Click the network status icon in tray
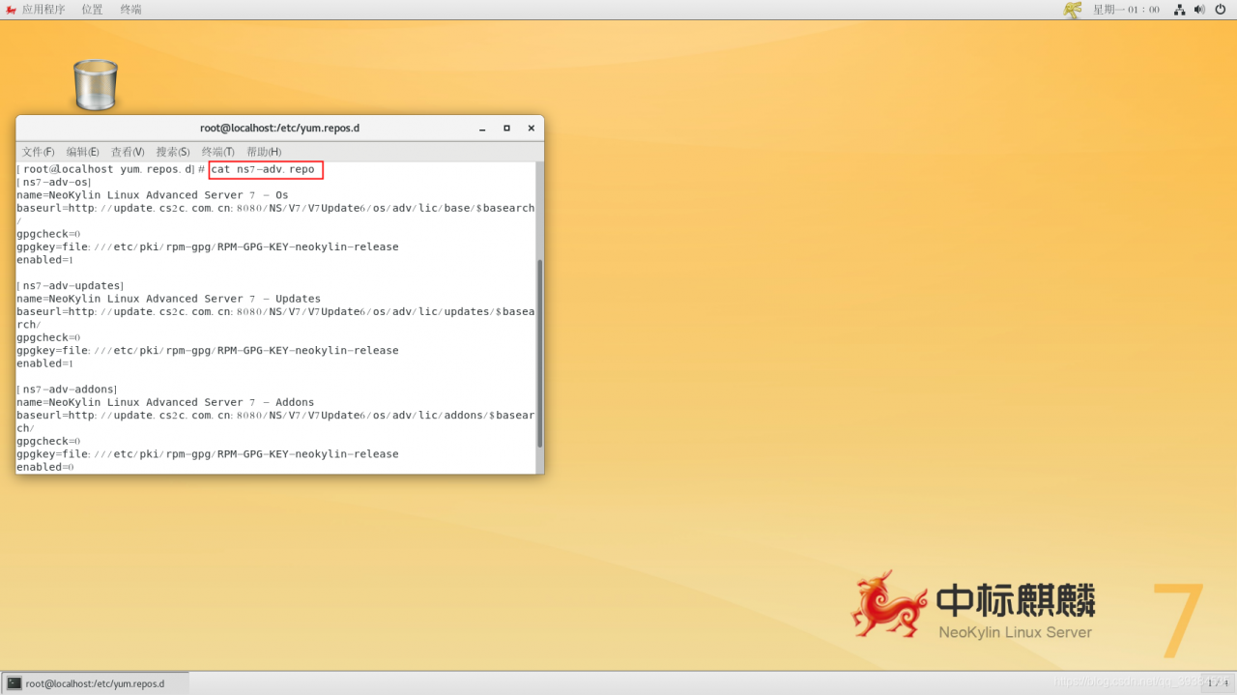Viewport: 1237px width, 695px height. [1180, 9]
